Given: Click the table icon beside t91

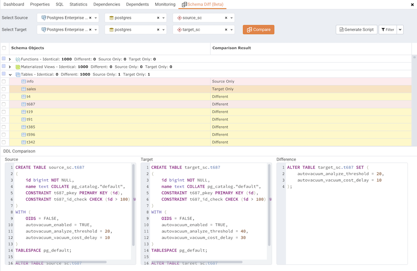Looking at the screenshot, I should pos(24,120).
